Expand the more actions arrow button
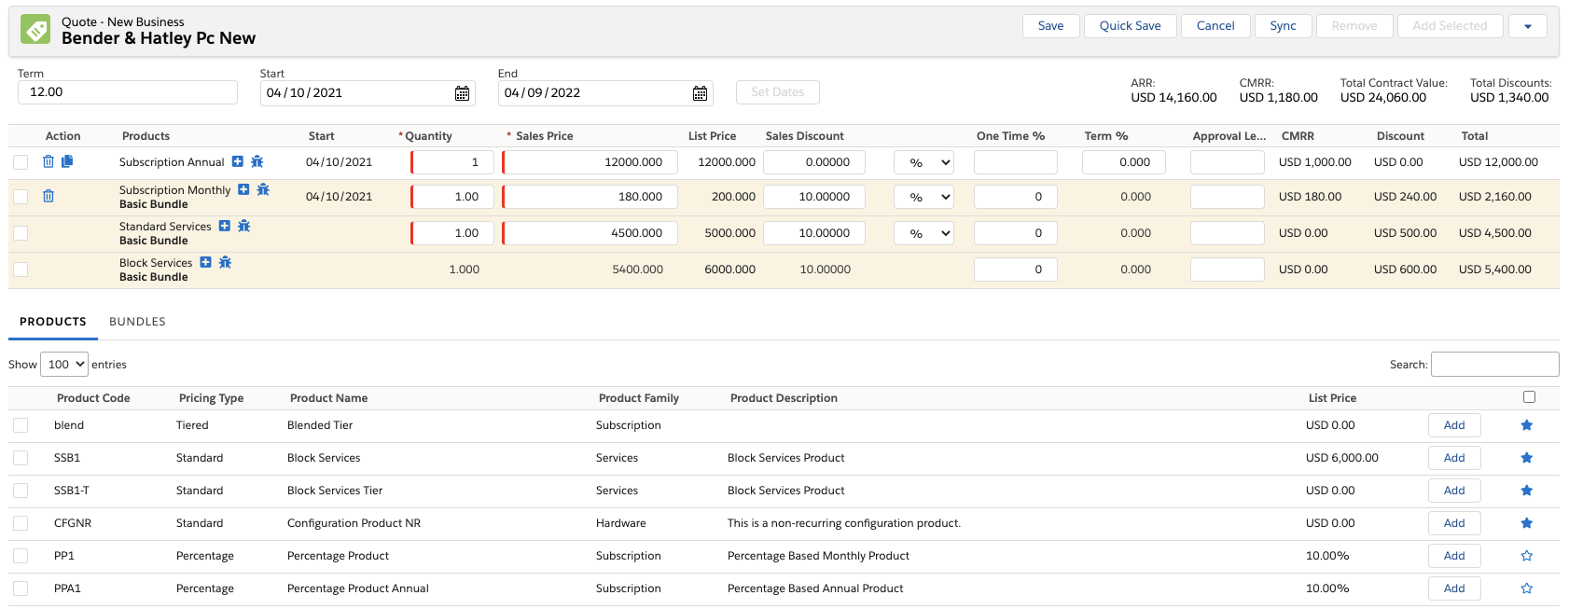 pyautogui.click(x=1528, y=26)
